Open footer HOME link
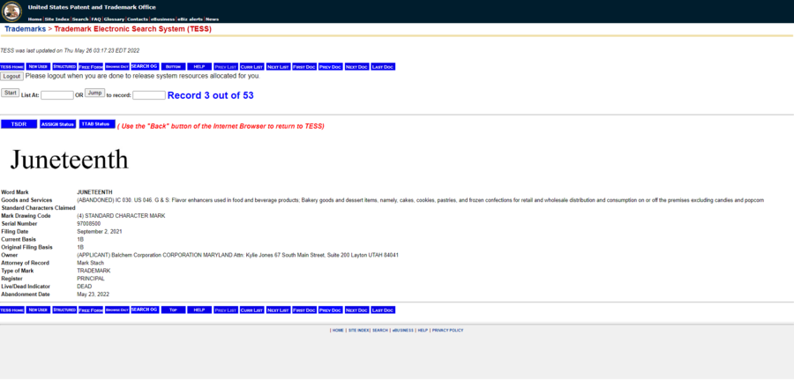The height and width of the screenshot is (380, 794). [x=338, y=331]
